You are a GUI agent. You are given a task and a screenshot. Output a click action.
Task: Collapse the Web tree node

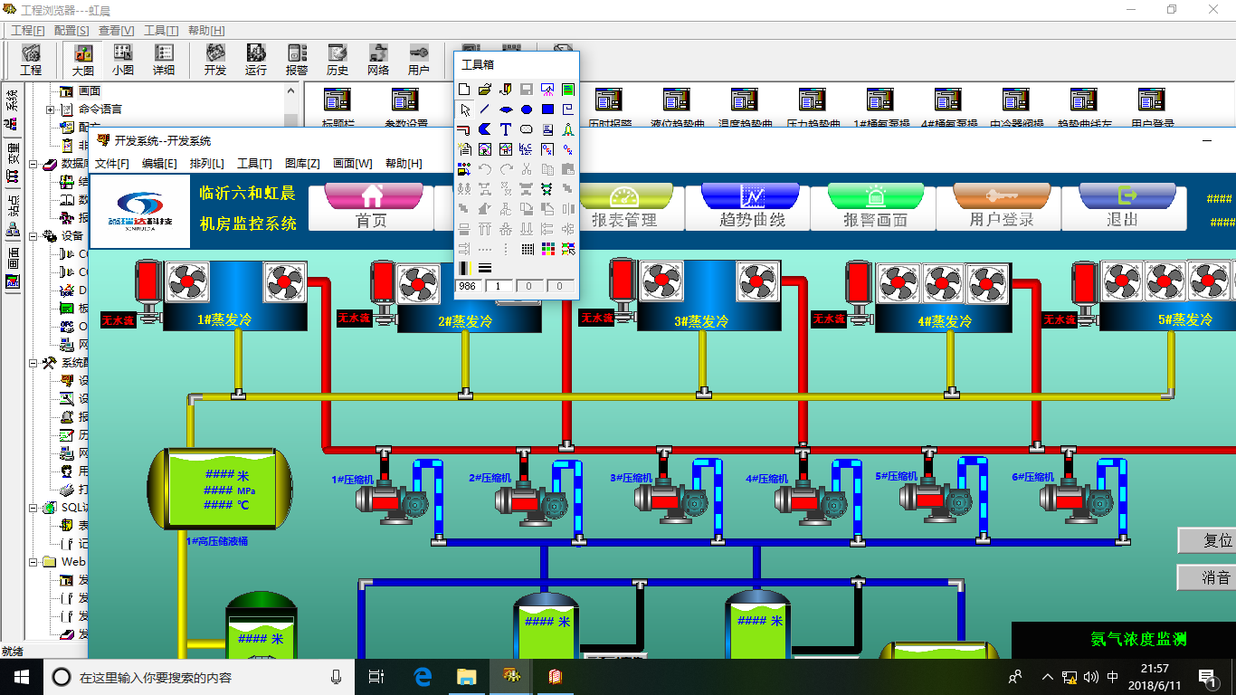[x=33, y=562]
